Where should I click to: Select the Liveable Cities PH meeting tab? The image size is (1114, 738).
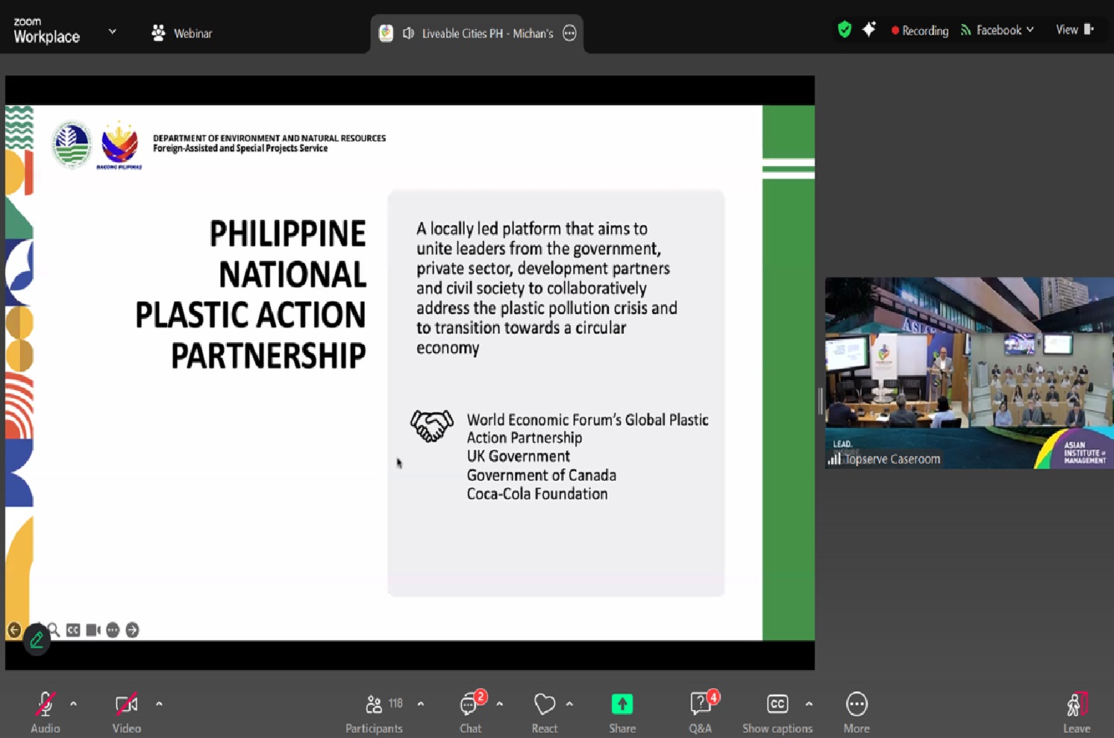tap(477, 34)
